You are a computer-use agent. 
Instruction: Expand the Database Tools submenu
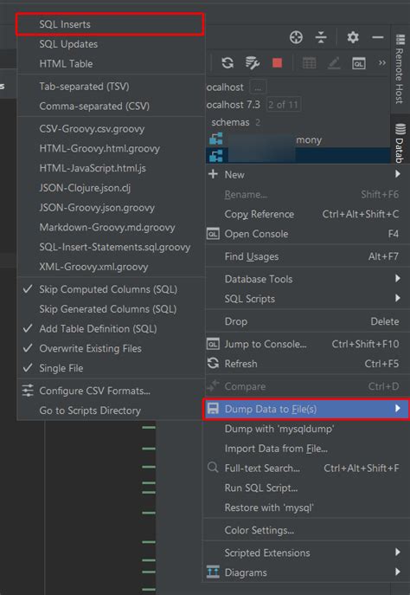pos(306,279)
